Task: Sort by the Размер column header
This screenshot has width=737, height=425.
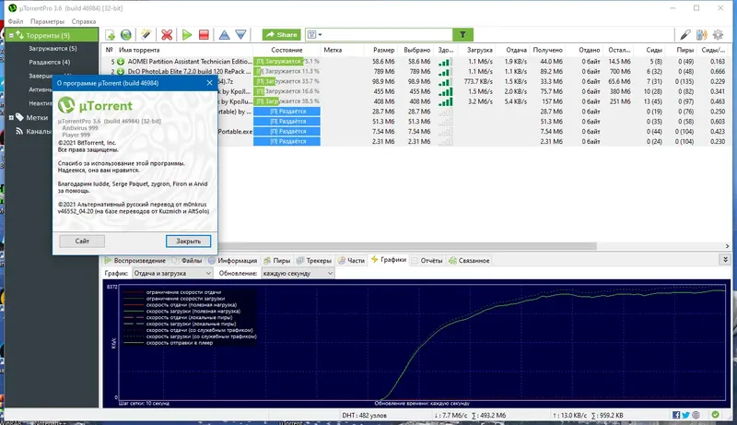Action: coord(381,50)
